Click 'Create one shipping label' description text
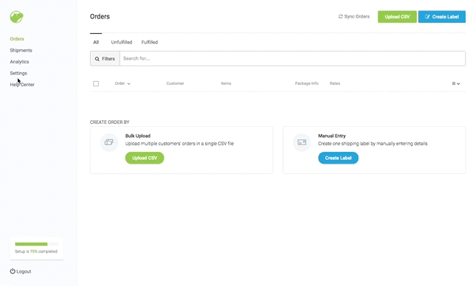This screenshot has width=472, height=286. [372, 144]
